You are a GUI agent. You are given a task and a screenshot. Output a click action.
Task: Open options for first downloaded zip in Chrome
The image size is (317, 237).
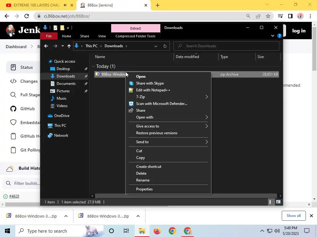(x=66, y=216)
